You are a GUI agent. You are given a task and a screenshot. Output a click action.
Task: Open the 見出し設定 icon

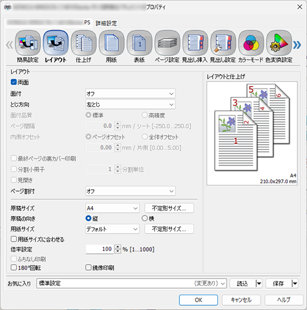pos(223,43)
